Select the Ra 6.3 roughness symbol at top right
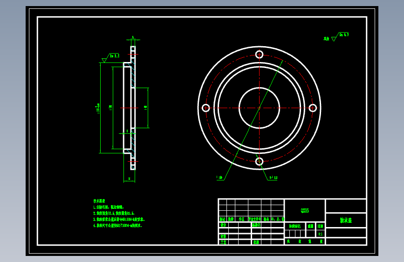 pos(340,37)
